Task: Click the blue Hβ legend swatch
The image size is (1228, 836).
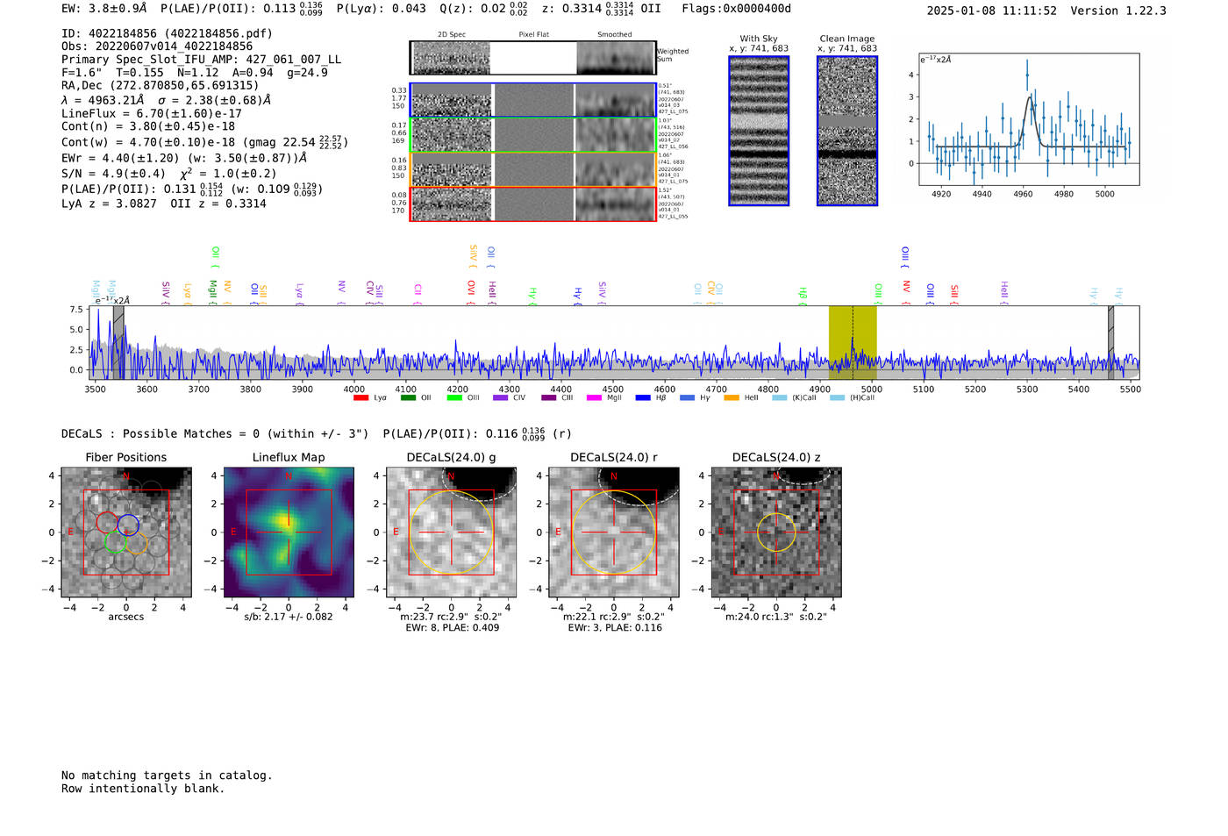Action: (x=643, y=398)
